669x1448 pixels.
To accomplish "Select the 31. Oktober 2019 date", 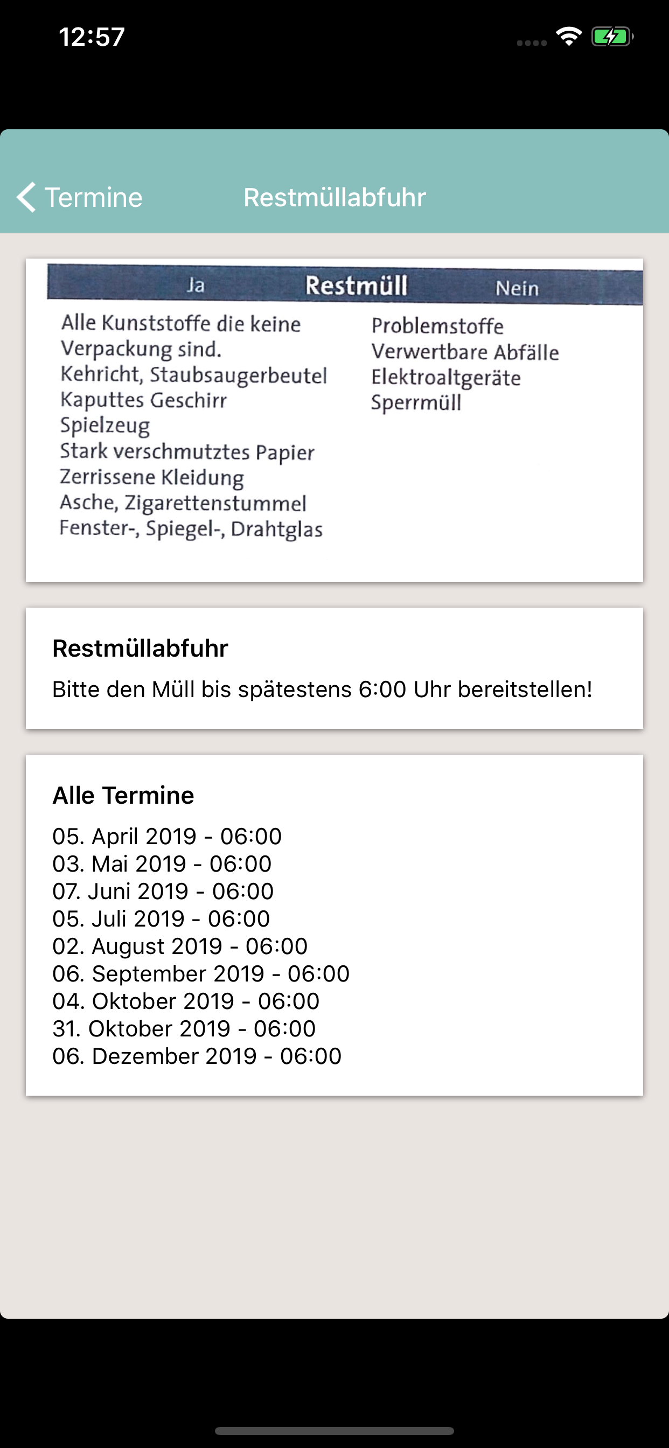I will (x=184, y=1029).
